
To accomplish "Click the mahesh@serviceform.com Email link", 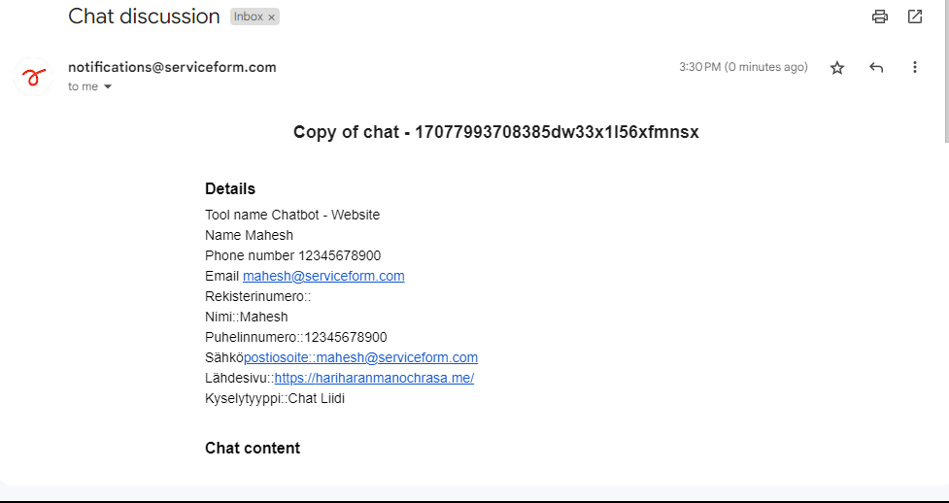I will click(323, 276).
